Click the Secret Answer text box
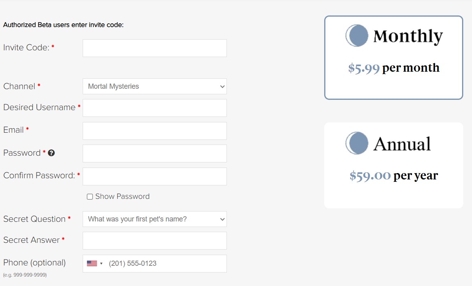The height and width of the screenshot is (286, 472). (x=155, y=240)
